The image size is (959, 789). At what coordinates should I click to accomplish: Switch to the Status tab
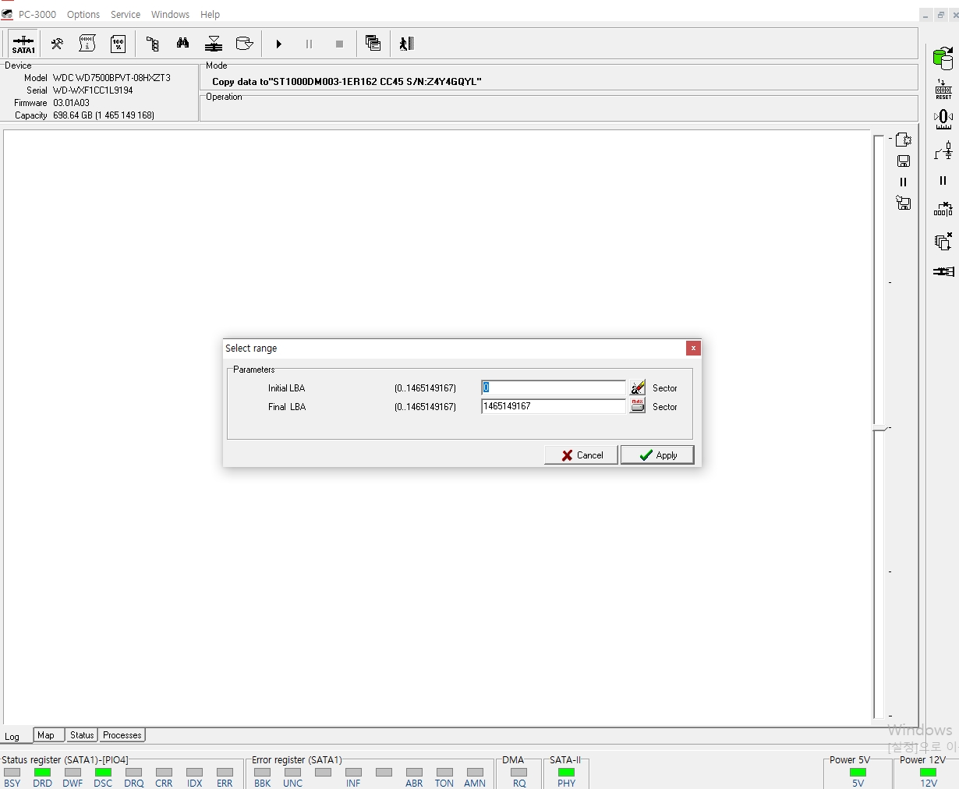point(82,735)
